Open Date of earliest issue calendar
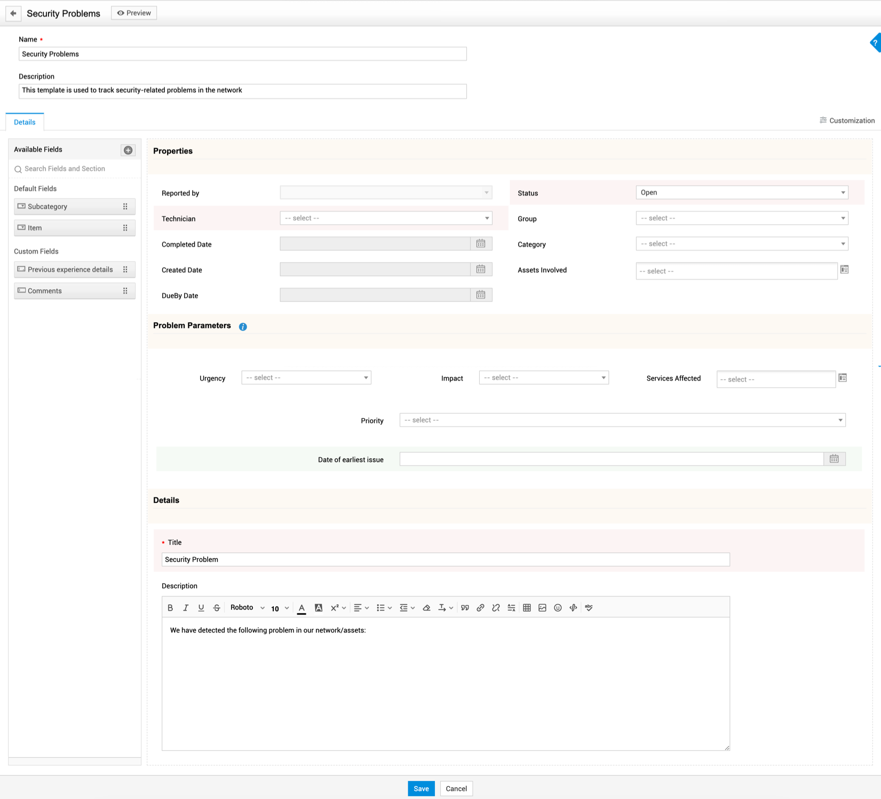This screenshot has height=799, width=881. (x=835, y=459)
